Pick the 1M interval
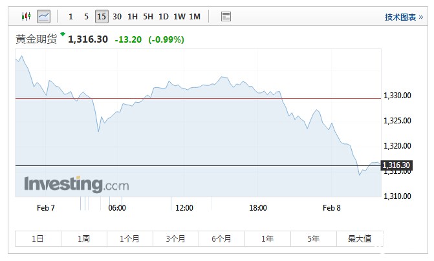 pos(195,16)
